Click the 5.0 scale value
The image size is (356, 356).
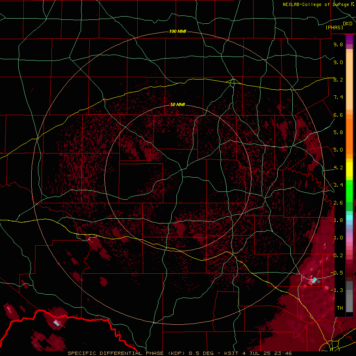click(x=338, y=150)
